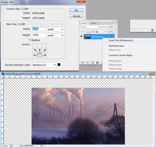Viewport: 156px width, 148px height.
Task: Choose Layer From Background in context menu
Action: coord(121,40)
